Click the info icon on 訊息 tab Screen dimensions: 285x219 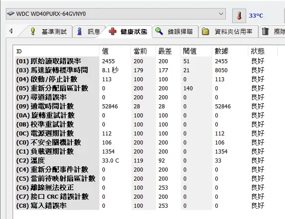coord(80,32)
